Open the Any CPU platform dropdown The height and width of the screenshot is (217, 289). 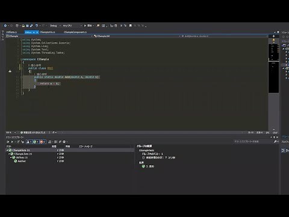72,26
